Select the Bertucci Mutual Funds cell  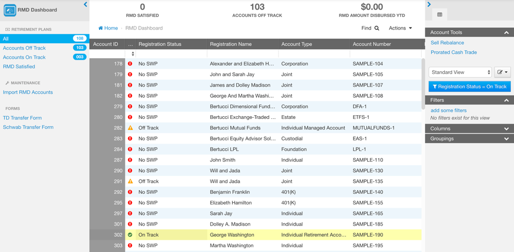click(x=243, y=128)
